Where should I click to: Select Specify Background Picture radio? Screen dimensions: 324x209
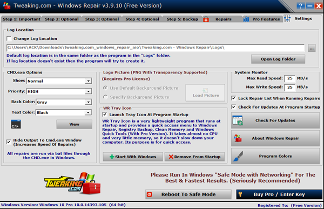tap(105, 97)
